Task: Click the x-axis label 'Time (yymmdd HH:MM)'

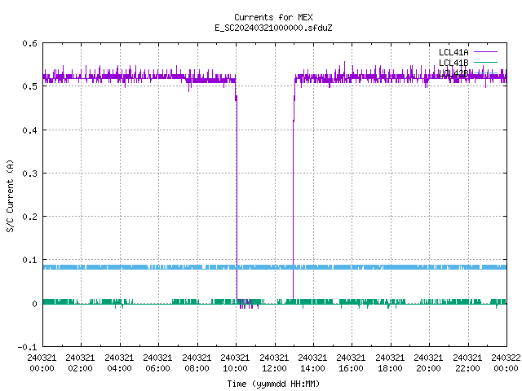Action: click(x=273, y=384)
